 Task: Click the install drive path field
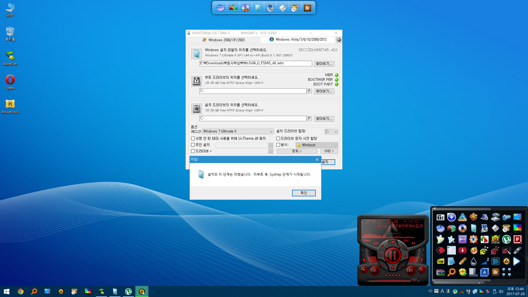[x=253, y=119]
